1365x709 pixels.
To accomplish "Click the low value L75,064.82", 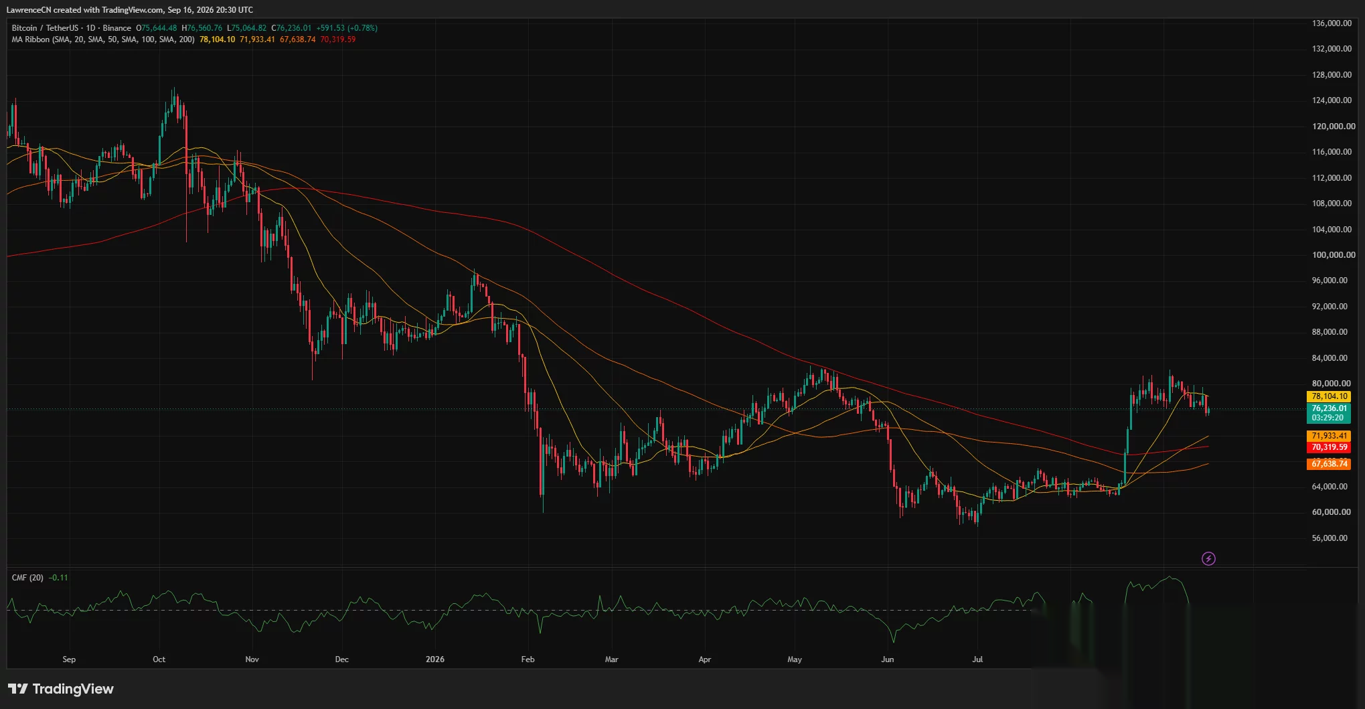I will pyautogui.click(x=246, y=28).
